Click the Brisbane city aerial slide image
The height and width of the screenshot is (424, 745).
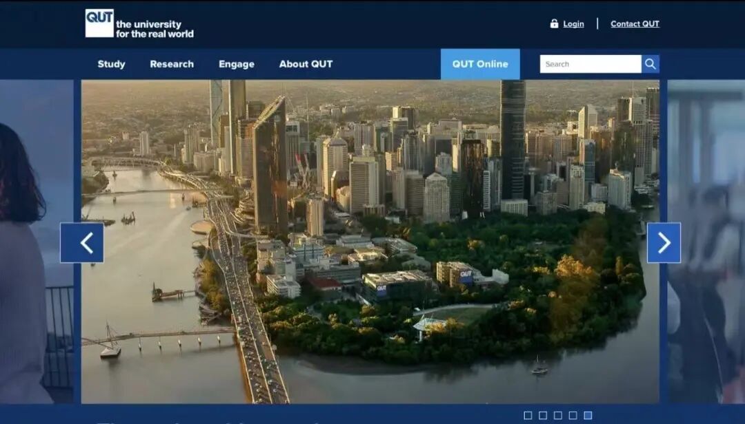point(370,241)
